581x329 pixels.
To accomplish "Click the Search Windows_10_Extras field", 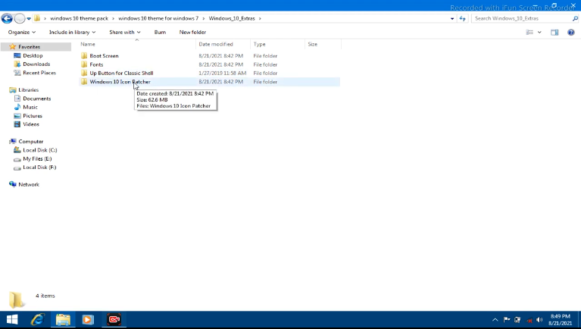I will (523, 18).
